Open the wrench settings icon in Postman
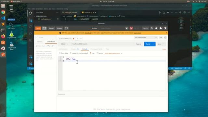The image size is (208, 117). 161,28
